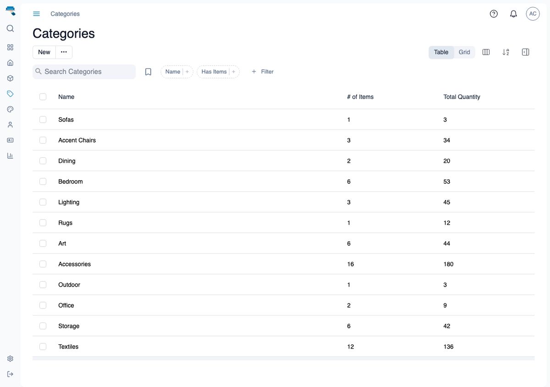This screenshot has width=550, height=387.
Task: Add the Has Items filter chip
Action: (218, 72)
